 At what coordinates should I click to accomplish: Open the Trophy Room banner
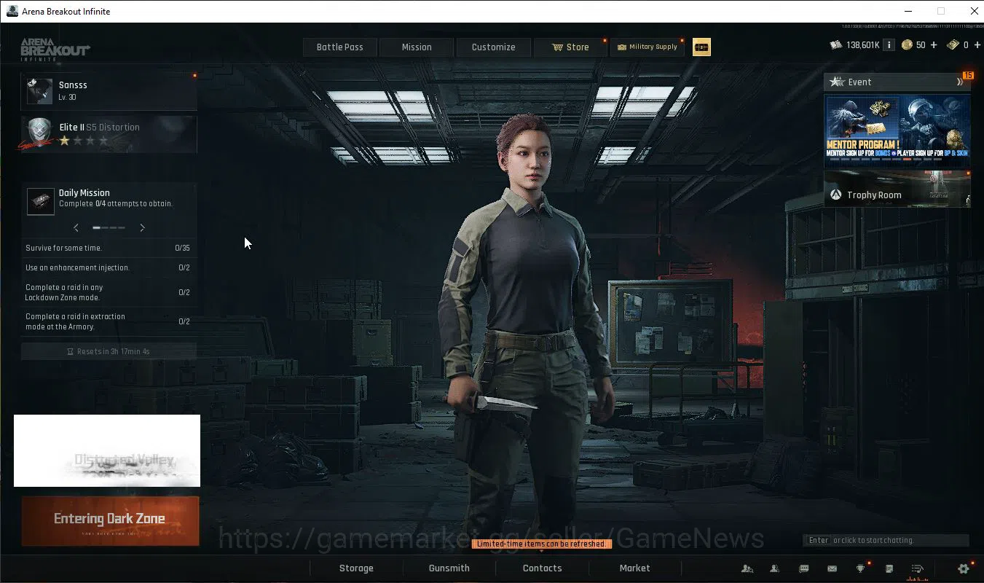click(x=897, y=190)
